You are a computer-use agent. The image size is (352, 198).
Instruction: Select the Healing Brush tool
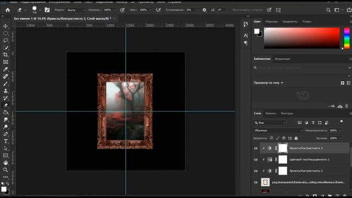click(5, 76)
